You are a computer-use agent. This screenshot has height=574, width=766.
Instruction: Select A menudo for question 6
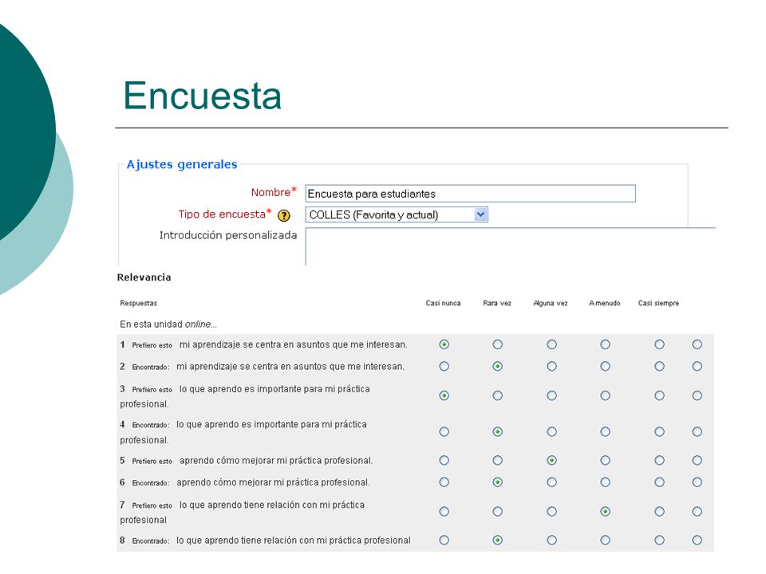pyautogui.click(x=606, y=482)
